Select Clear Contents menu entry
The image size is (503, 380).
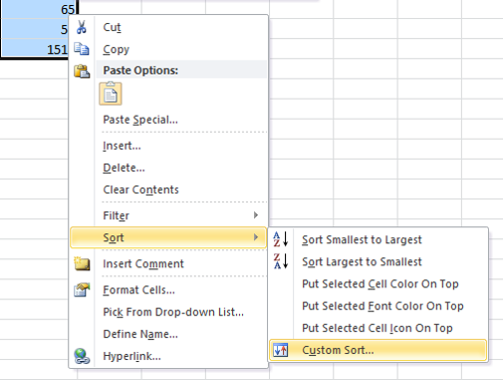point(140,190)
